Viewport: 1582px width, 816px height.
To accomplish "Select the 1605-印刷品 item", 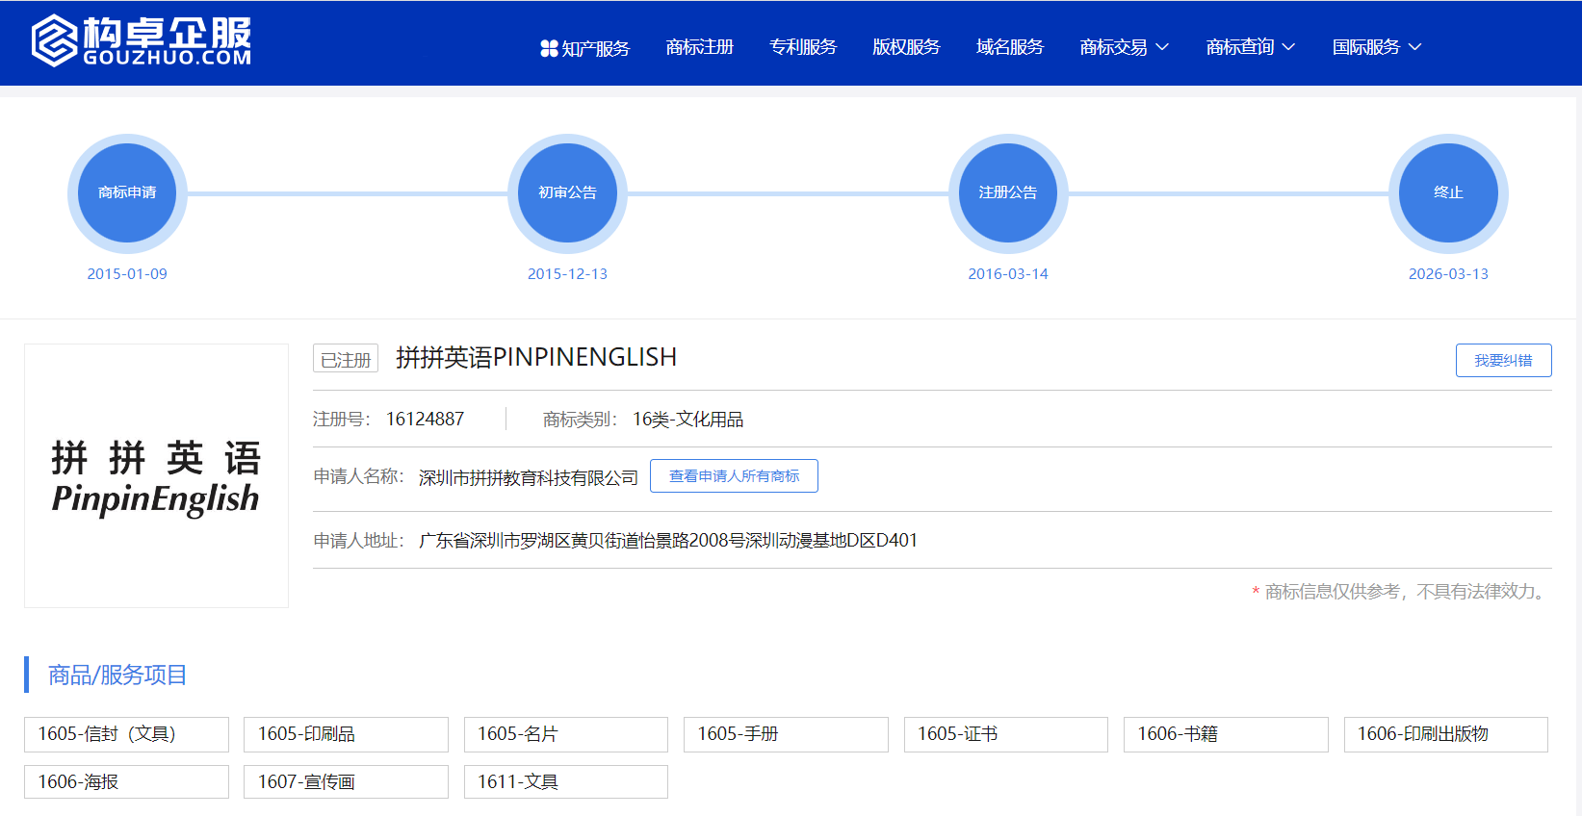I will (x=346, y=734).
